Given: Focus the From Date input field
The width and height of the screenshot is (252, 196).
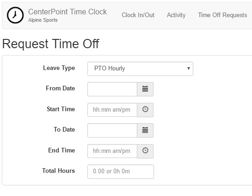Looking at the screenshot, I should 112,89.
